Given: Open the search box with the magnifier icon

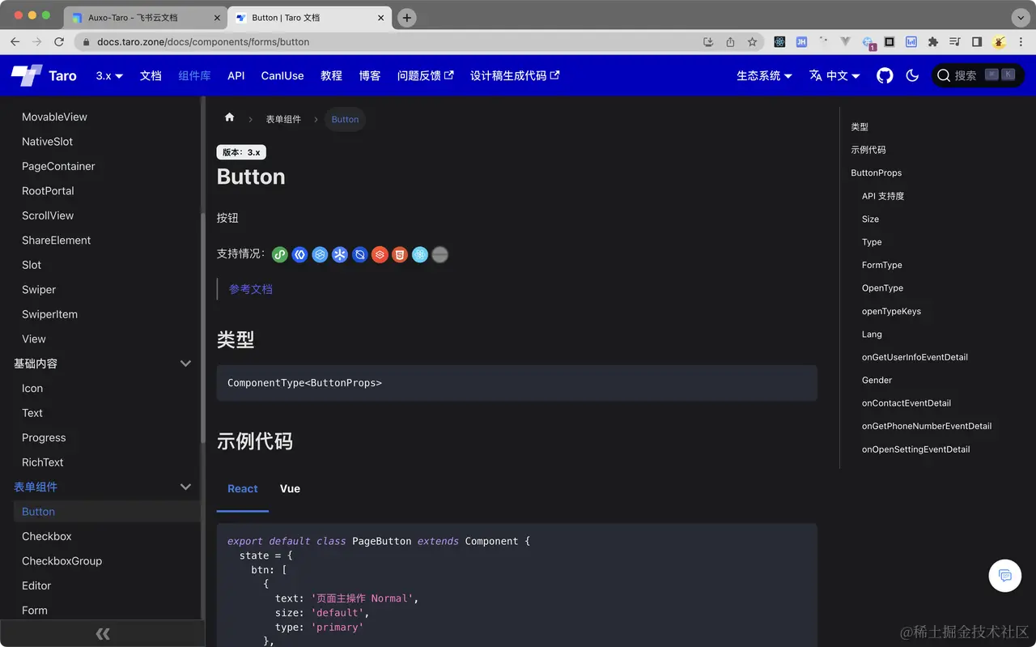Looking at the screenshot, I should click(944, 74).
